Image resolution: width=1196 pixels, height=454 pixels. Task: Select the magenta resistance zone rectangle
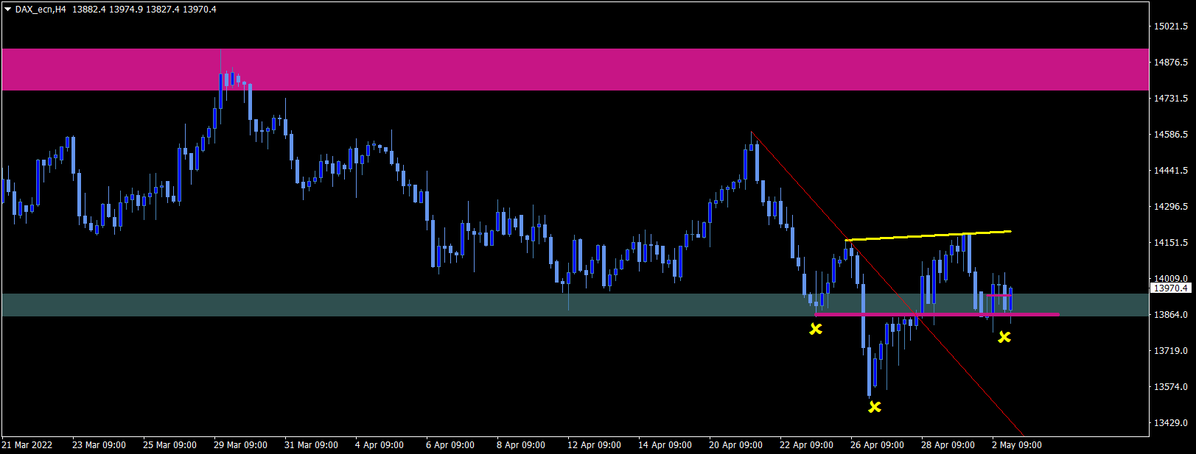point(575,70)
